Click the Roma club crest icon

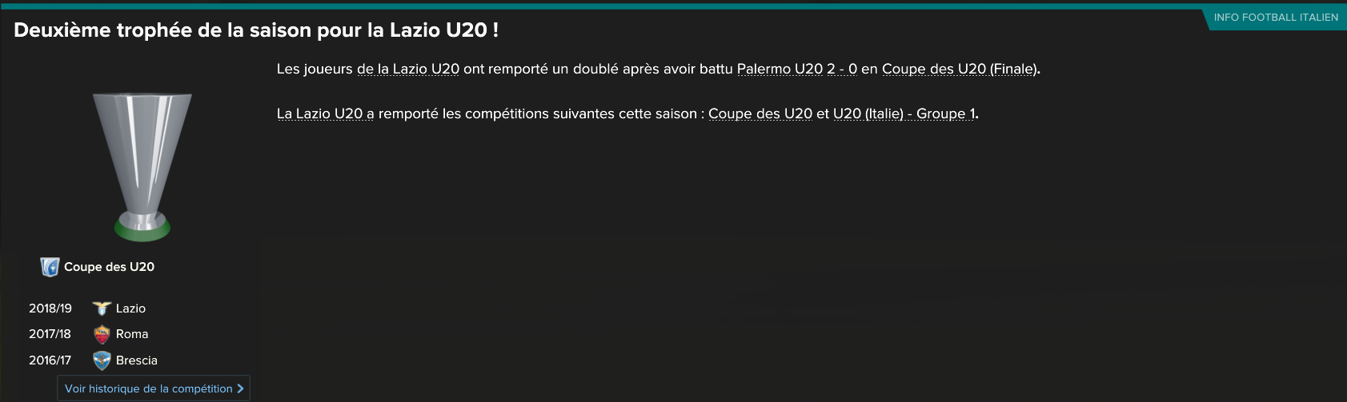tap(102, 334)
